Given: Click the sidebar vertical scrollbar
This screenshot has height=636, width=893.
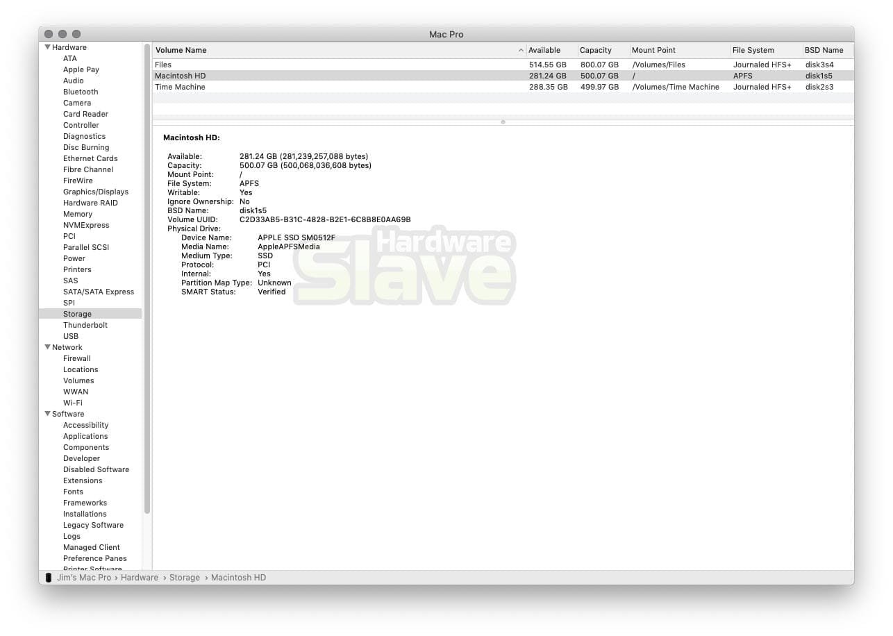Looking at the screenshot, I should coord(147,278).
